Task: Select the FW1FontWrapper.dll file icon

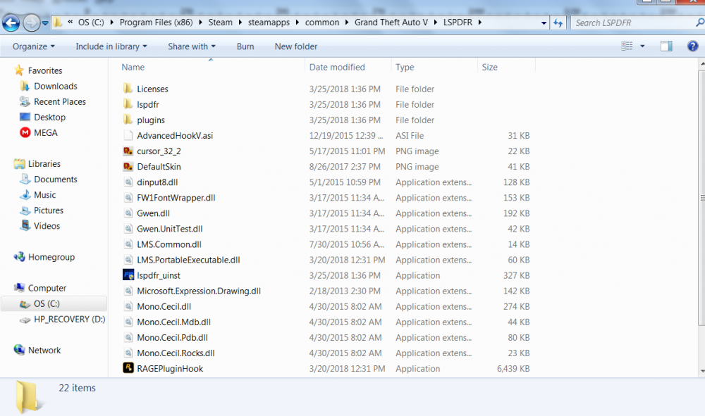Action: [128, 198]
